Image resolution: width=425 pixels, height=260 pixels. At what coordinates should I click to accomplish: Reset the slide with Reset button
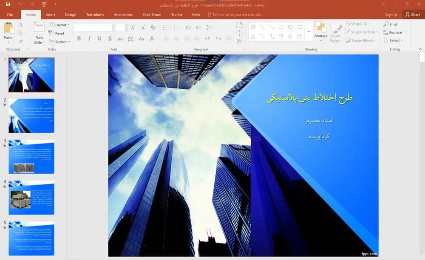pos(57,33)
